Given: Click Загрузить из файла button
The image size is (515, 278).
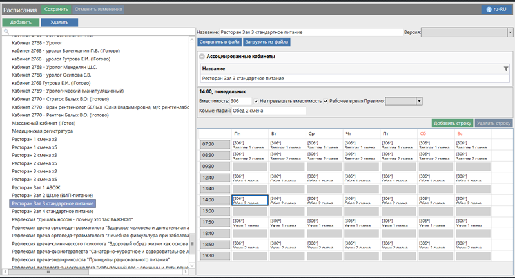Looking at the screenshot, I should coord(266,42).
